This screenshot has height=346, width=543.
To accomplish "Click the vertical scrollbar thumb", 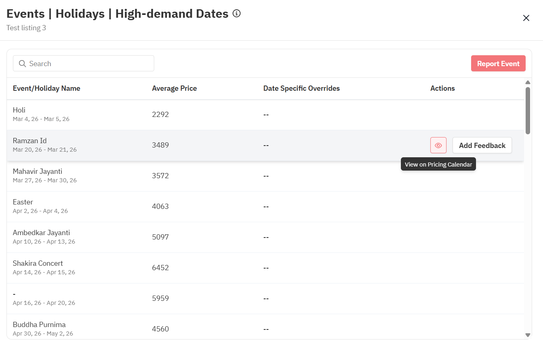I will click(x=528, y=110).
